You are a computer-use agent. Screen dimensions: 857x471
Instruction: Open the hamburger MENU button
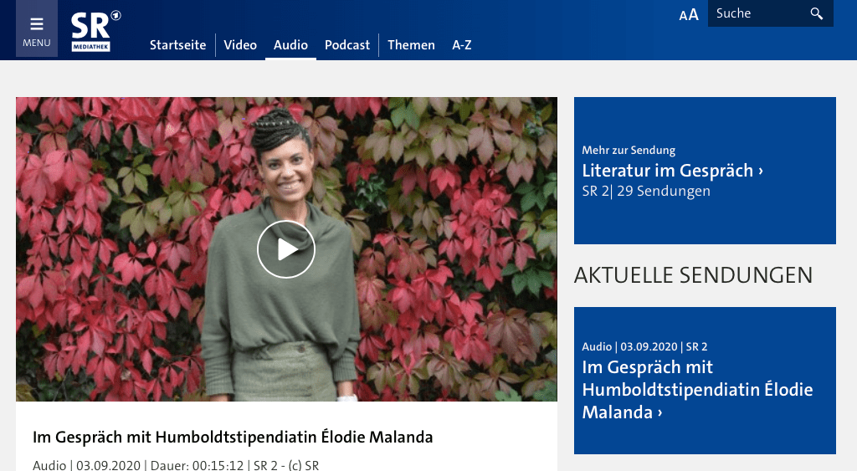tap(37, 28)
